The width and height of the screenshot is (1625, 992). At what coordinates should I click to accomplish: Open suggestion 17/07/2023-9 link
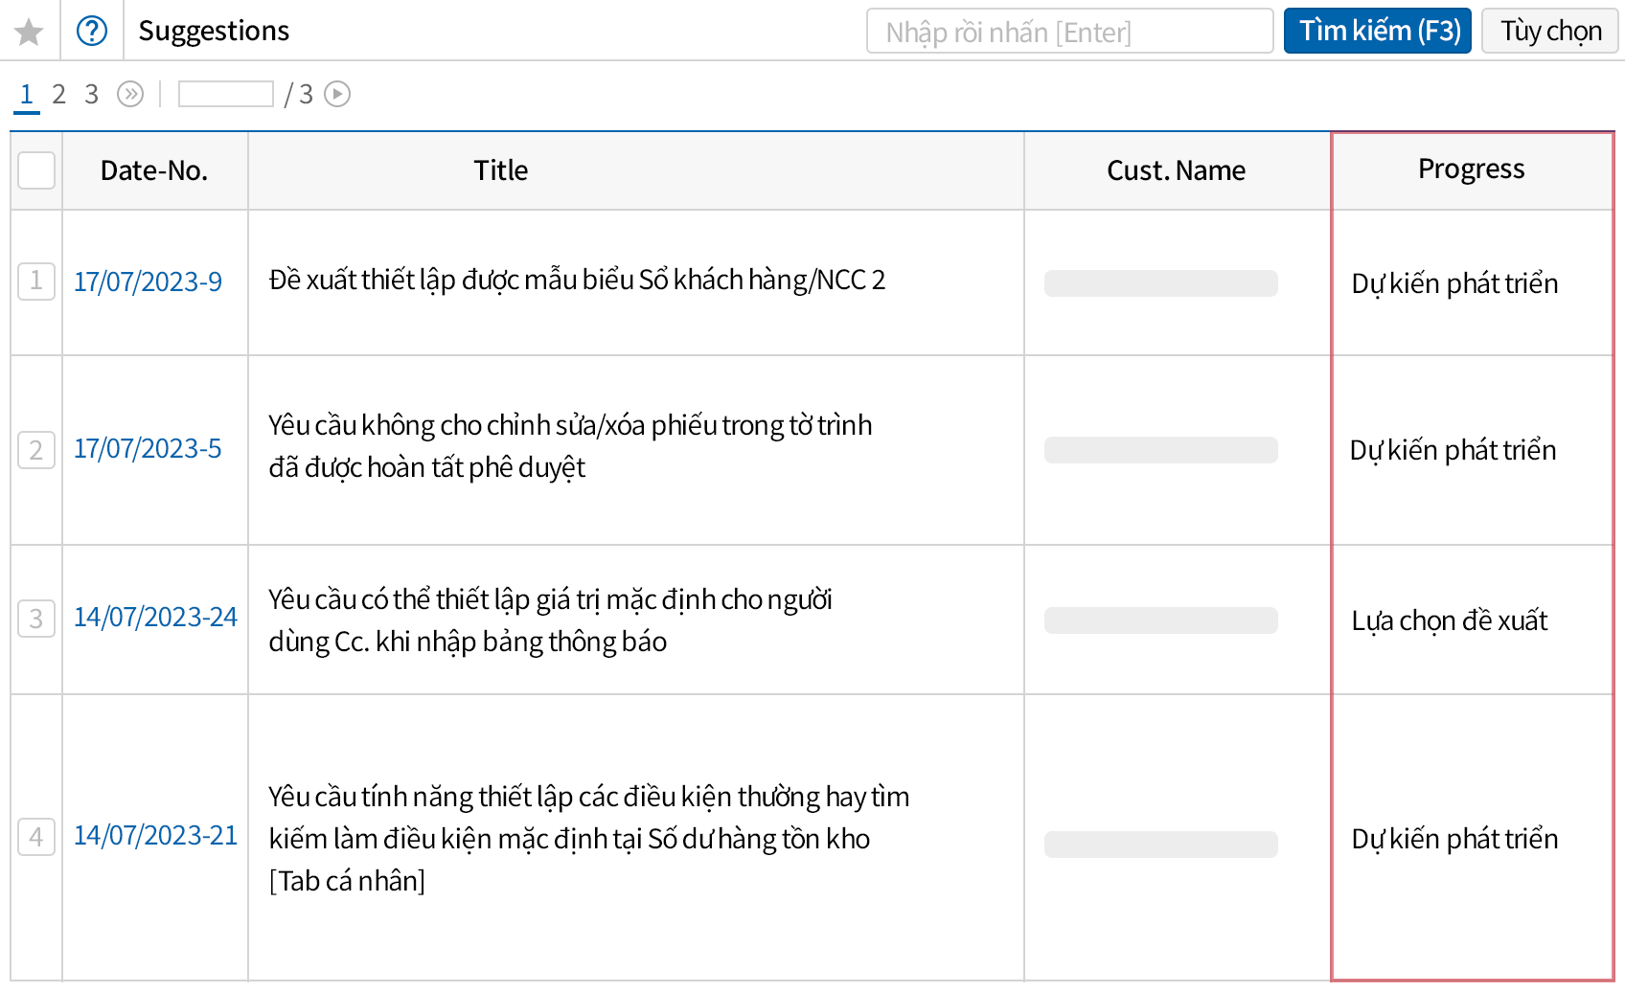pyautogui.click(x=148, y=282)
